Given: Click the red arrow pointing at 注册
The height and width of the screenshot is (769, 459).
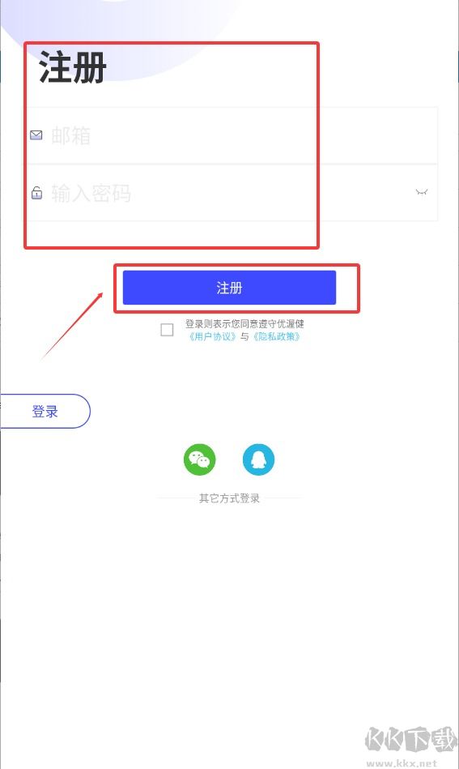Looking at the screenshot, I should (x=72, y=326).
